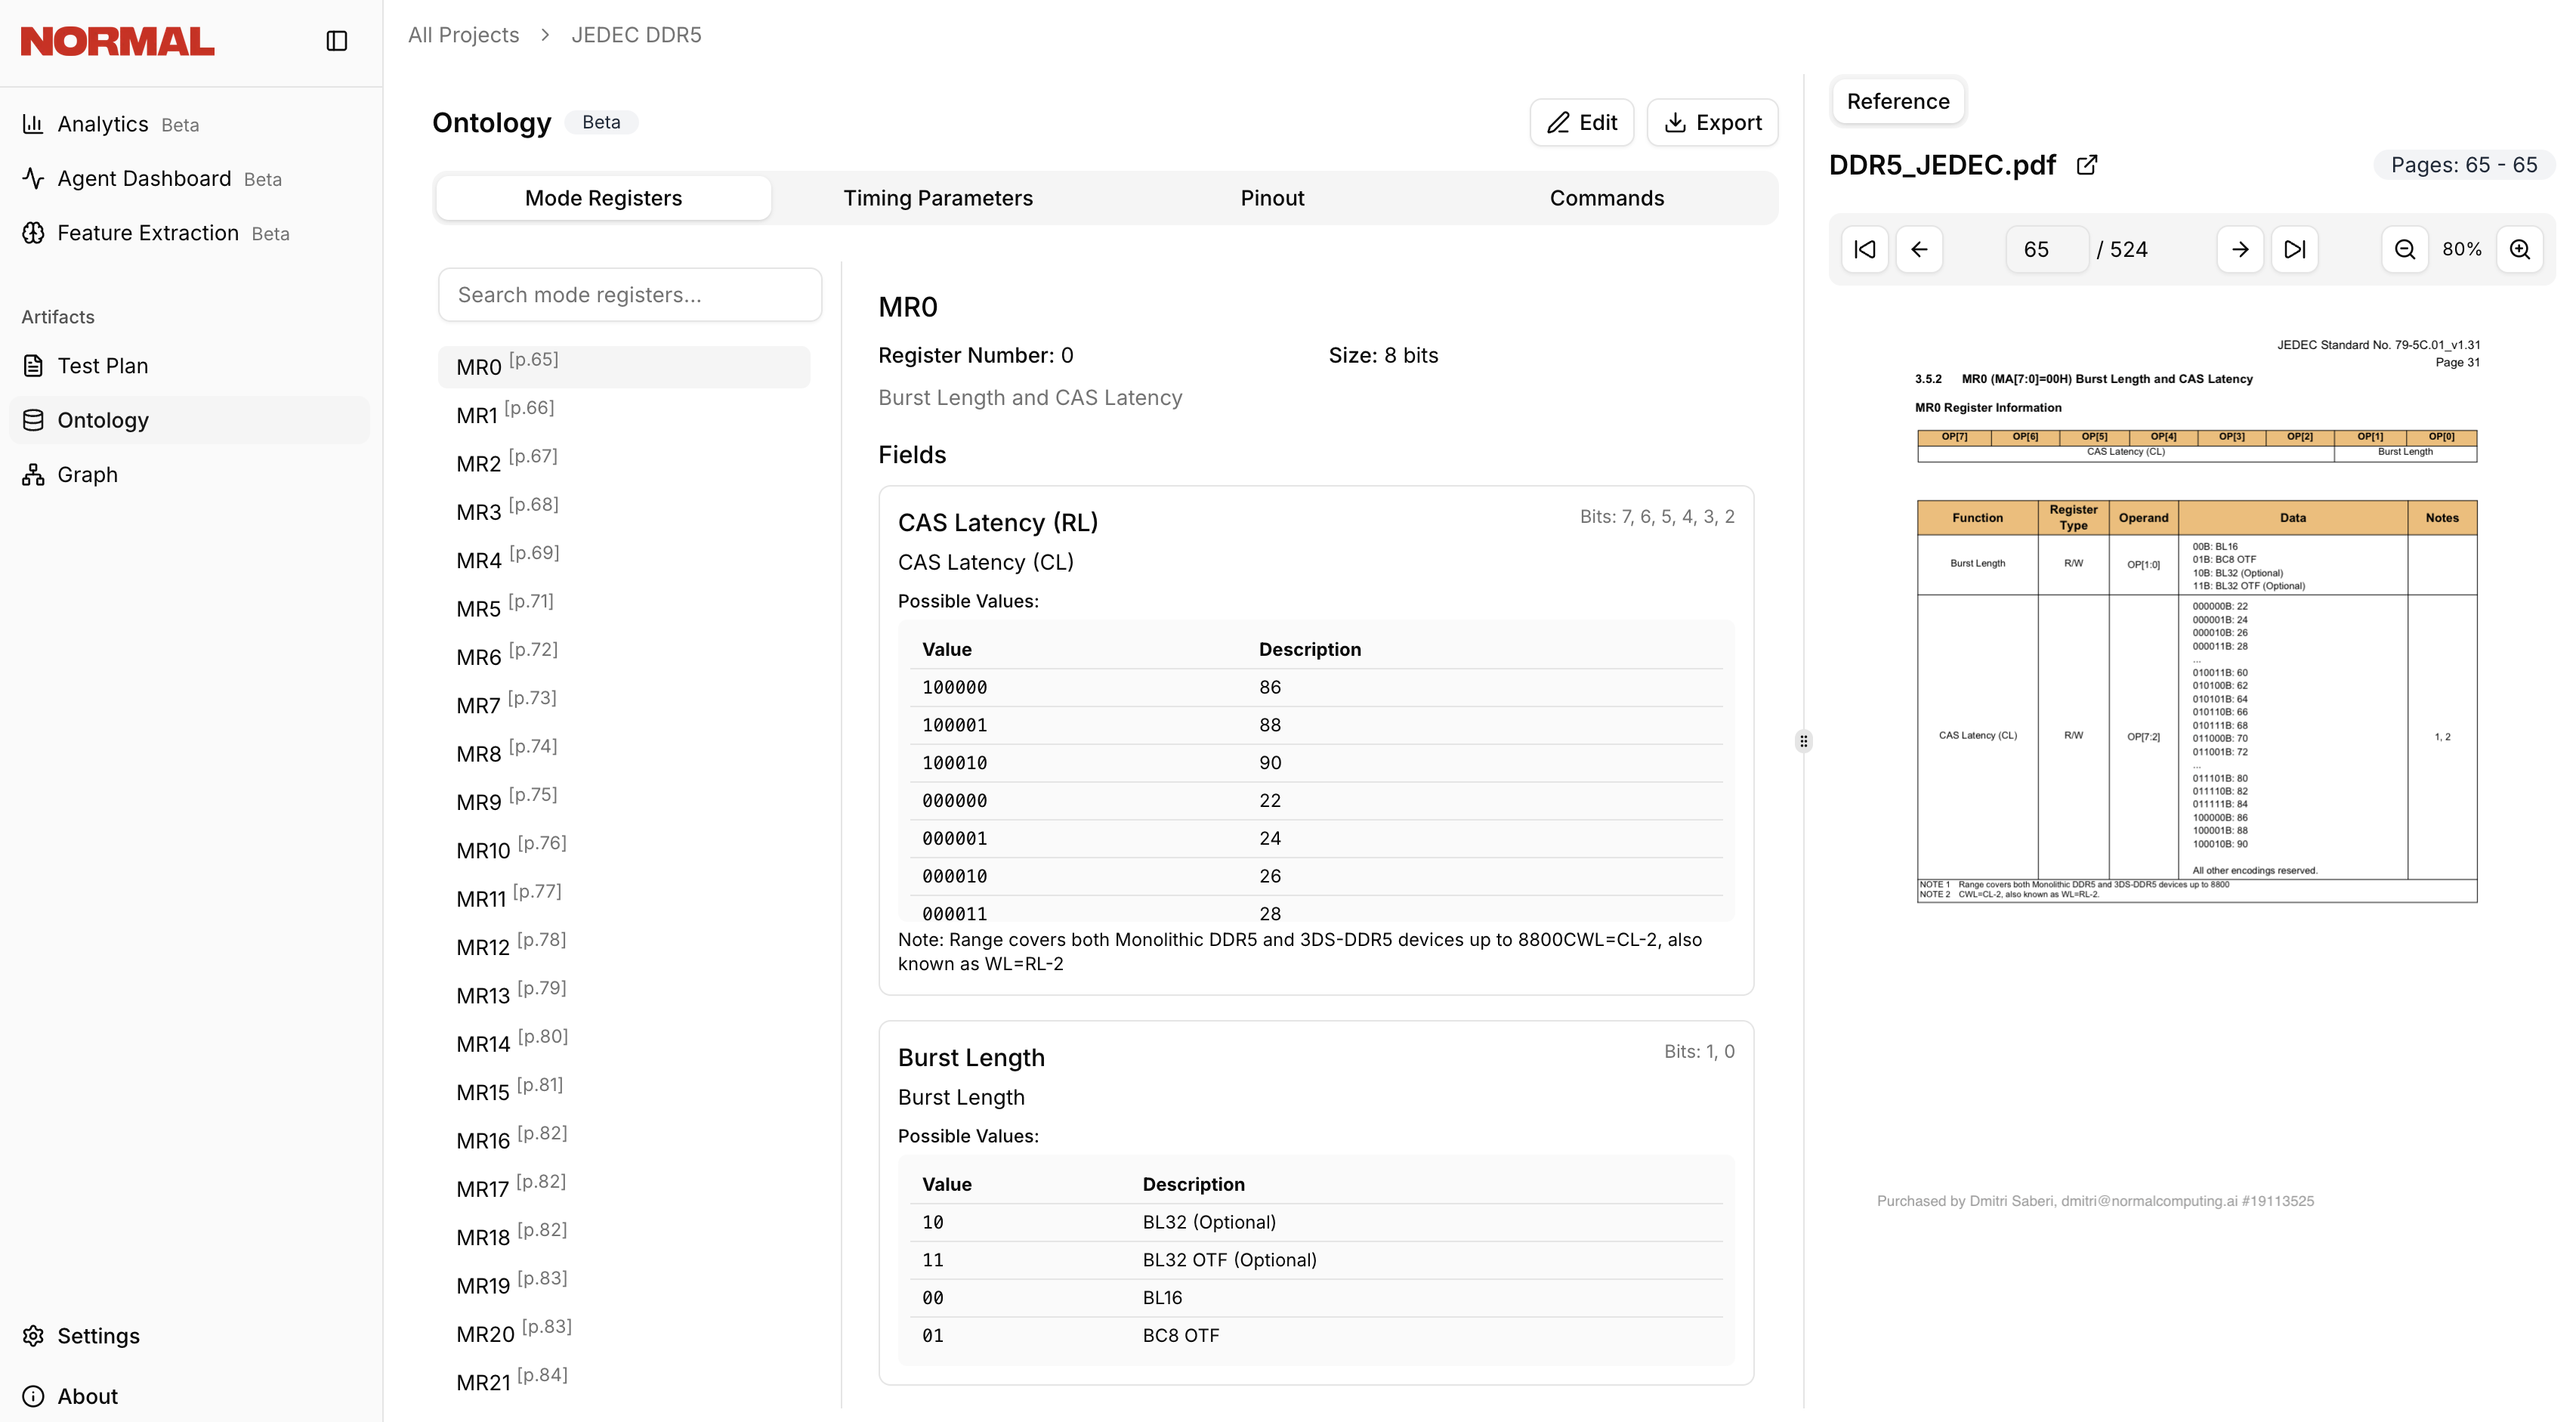Click the Reference button

pyautogui.click(x=1897, y=101)
